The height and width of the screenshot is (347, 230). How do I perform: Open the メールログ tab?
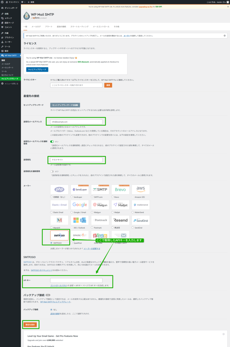tap(36, 27)
